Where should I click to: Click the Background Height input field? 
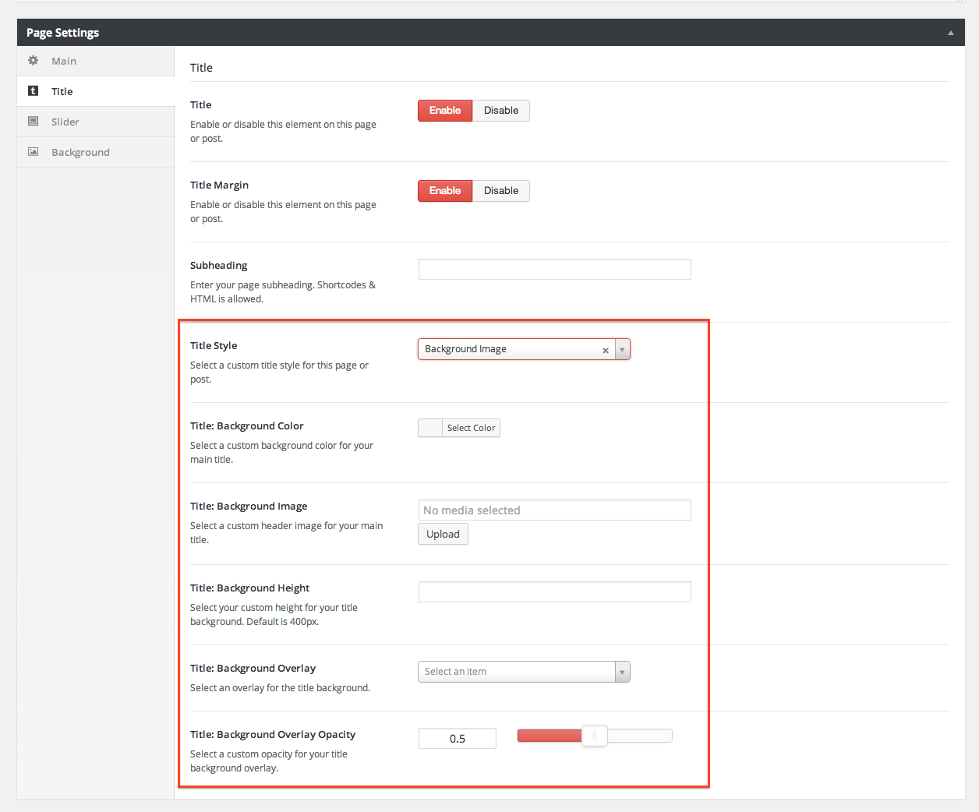pyautogui.click(x=554, y=592)
